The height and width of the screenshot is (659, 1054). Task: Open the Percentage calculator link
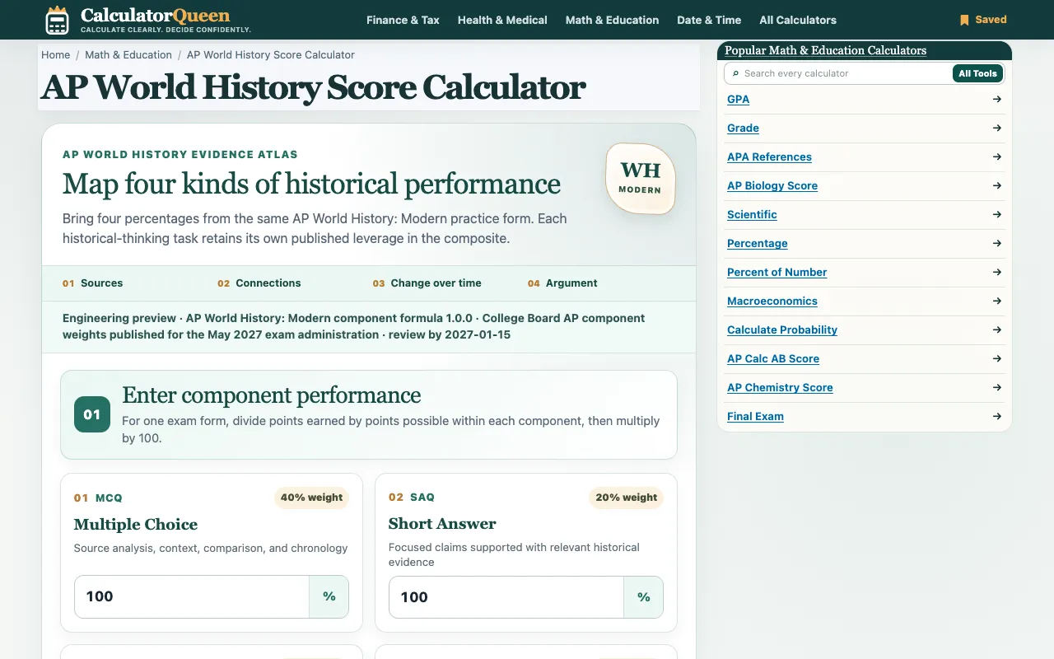coord(758,243)
